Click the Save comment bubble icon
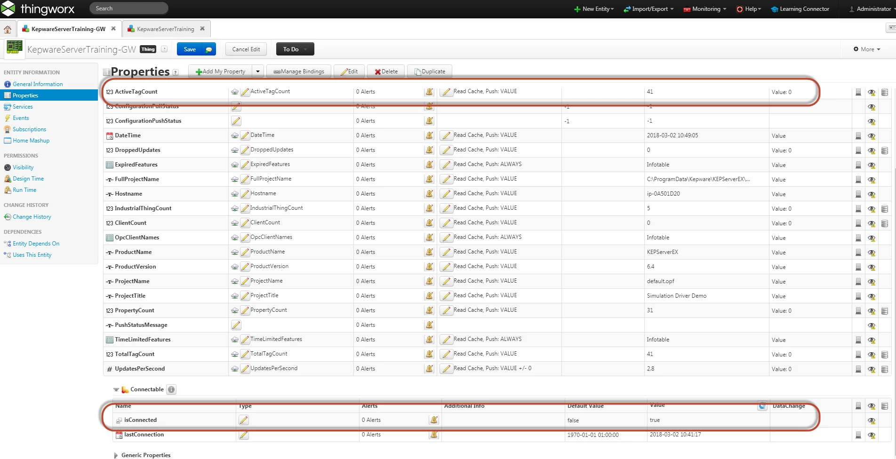 click(x=208, y=49)
